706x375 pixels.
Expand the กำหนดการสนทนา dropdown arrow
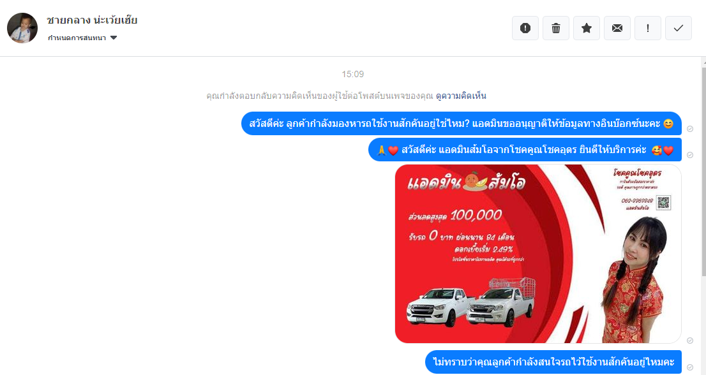(x=114, y=38)
